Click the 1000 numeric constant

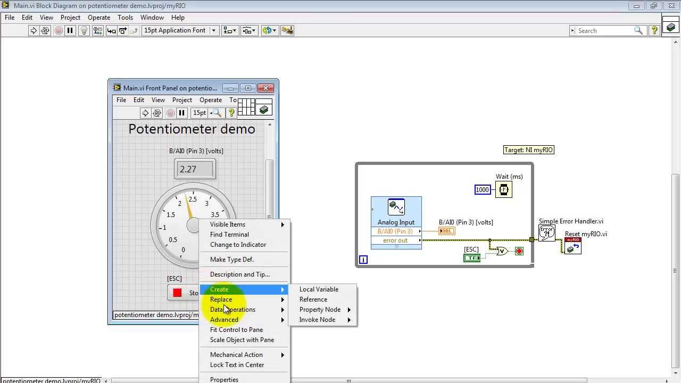pos(483,190)
